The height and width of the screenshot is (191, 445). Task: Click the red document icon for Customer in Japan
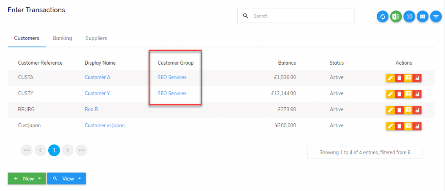417,126
